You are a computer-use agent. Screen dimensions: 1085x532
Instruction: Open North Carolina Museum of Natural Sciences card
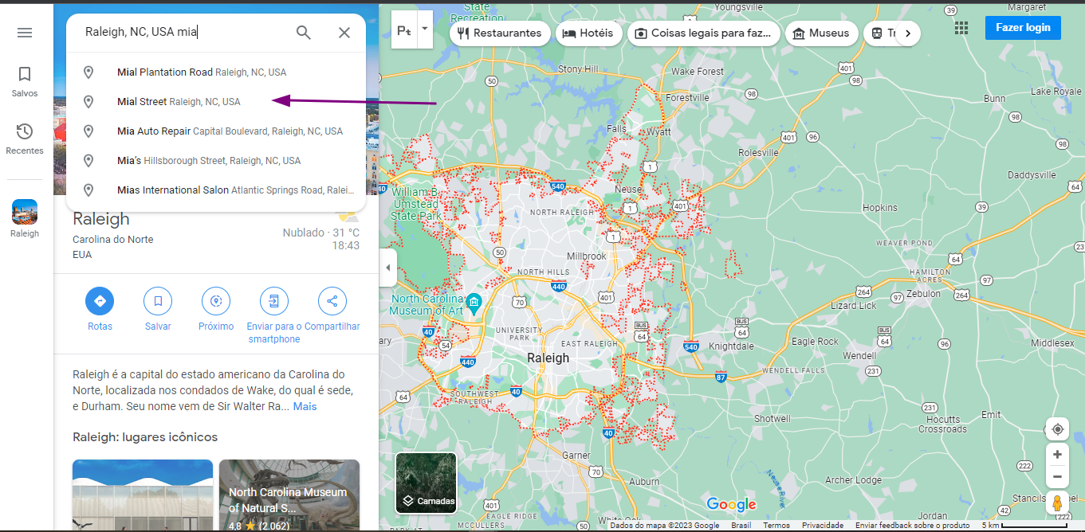point(289,495)
